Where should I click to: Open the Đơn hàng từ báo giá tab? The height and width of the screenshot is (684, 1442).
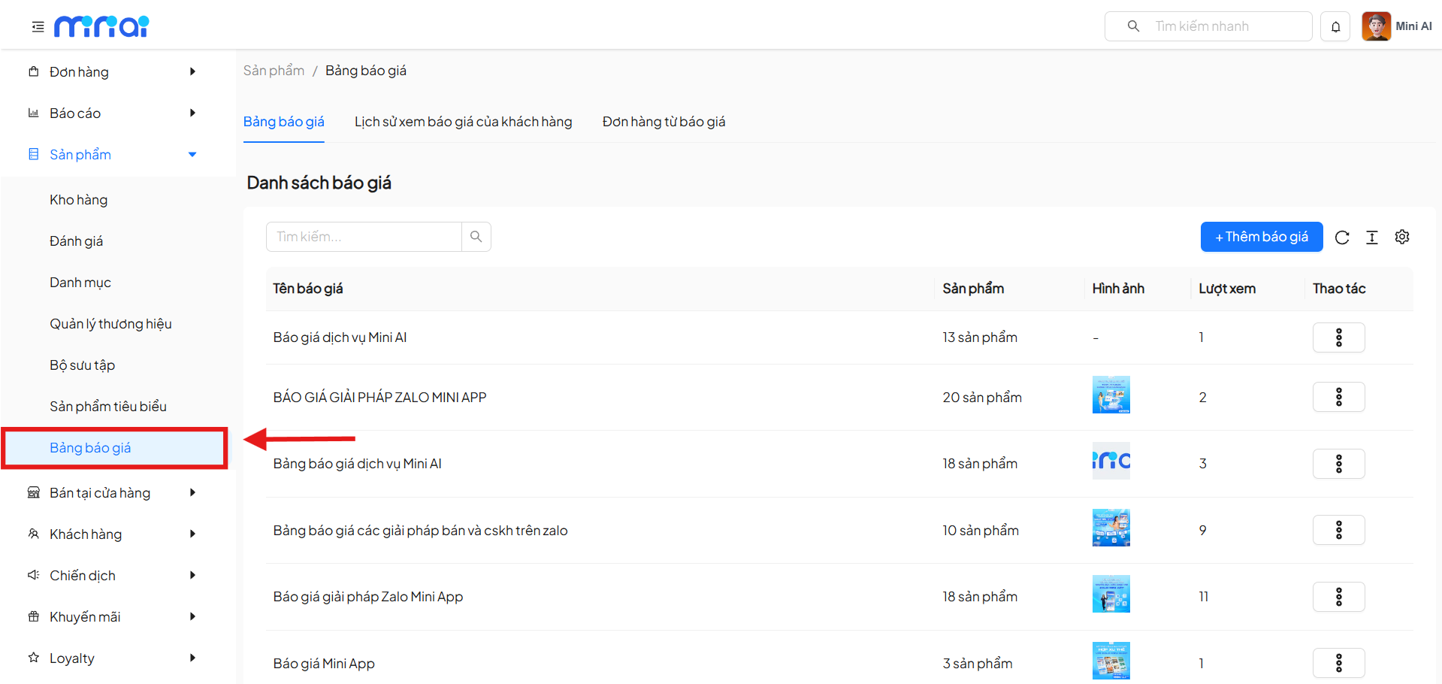[664, 122]
